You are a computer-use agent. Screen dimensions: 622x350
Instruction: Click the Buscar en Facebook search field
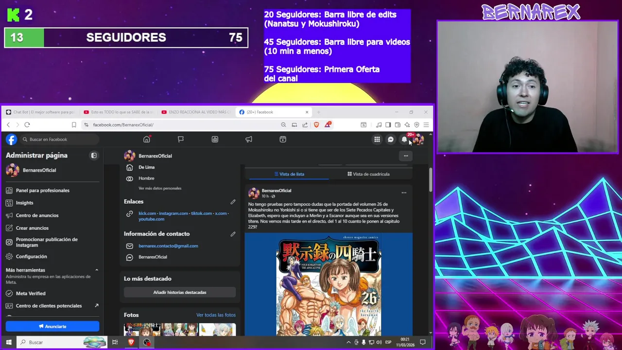pos(59,140)
